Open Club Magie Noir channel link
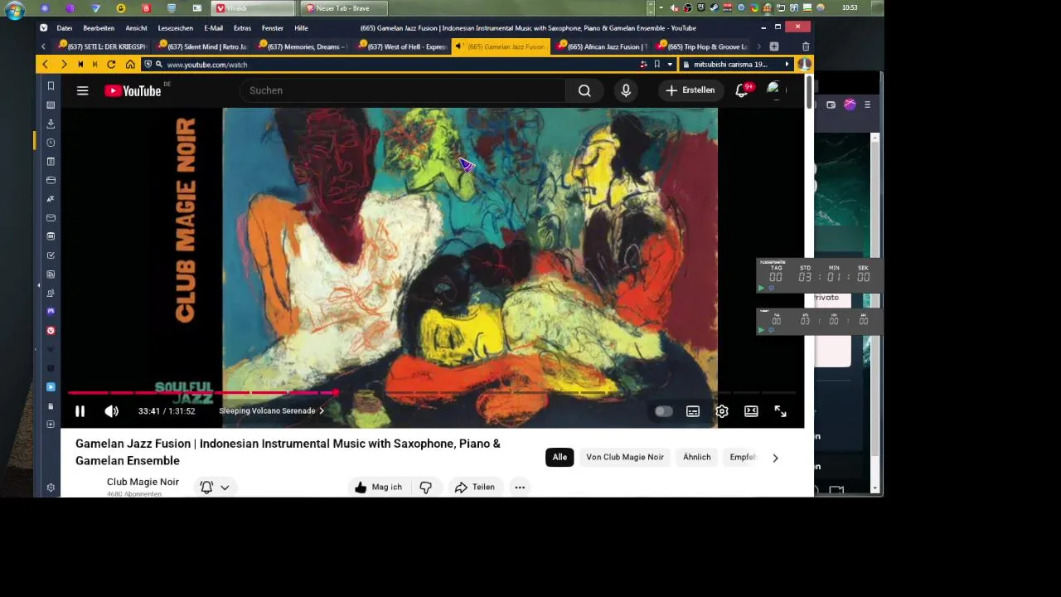The height and width of the screenshot is (597, 1061). 143,482
